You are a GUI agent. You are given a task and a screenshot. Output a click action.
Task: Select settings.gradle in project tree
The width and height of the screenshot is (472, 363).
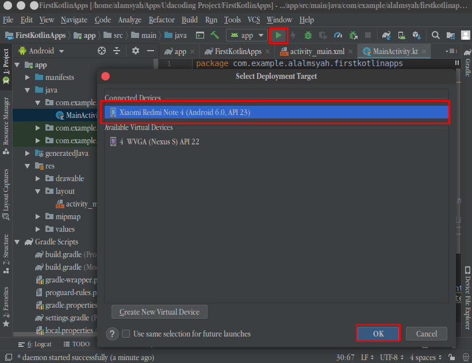66,318
